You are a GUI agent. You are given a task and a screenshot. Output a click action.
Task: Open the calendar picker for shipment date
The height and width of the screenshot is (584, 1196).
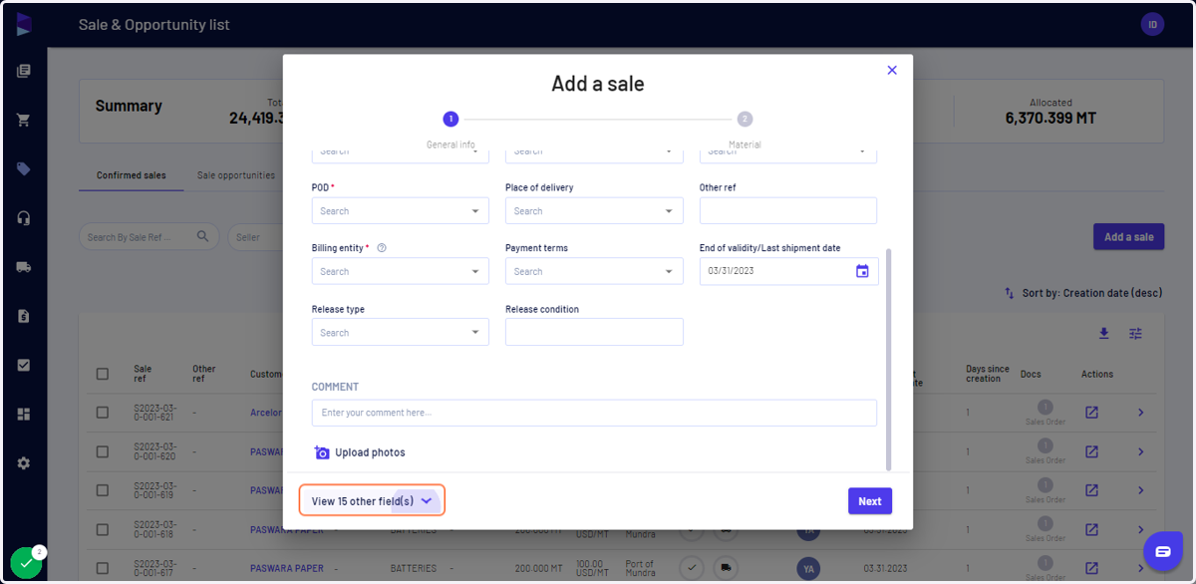(862, 271)
